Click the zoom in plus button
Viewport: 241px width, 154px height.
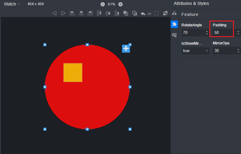(x=120, y=4)
